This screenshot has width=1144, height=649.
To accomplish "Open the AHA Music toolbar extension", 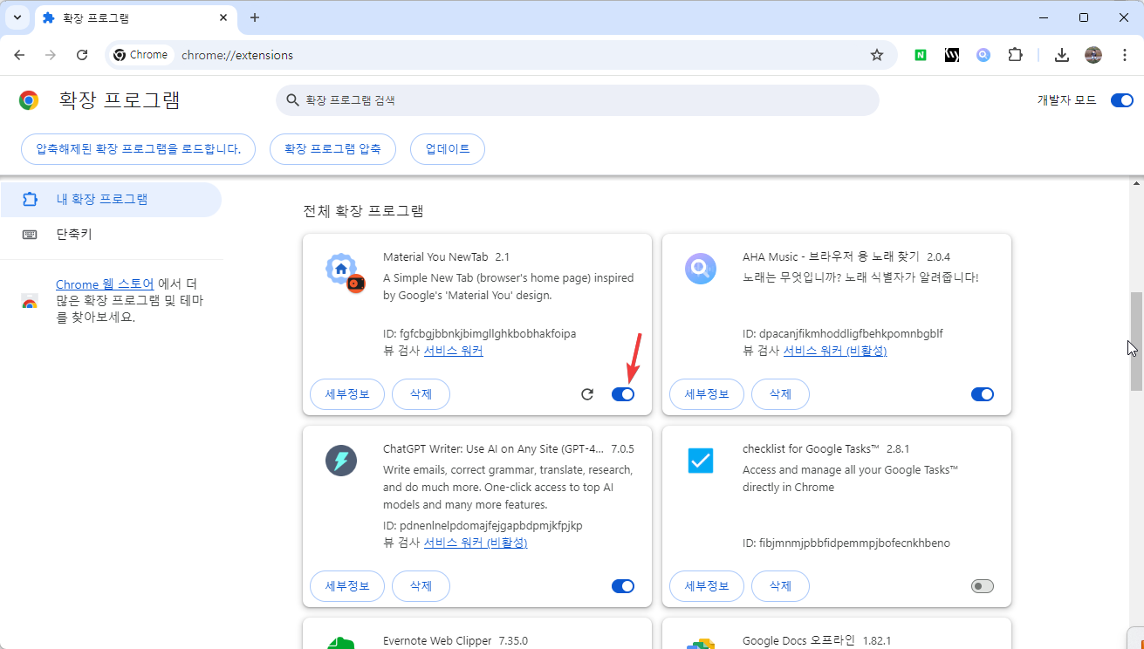I will pos(983,55).
